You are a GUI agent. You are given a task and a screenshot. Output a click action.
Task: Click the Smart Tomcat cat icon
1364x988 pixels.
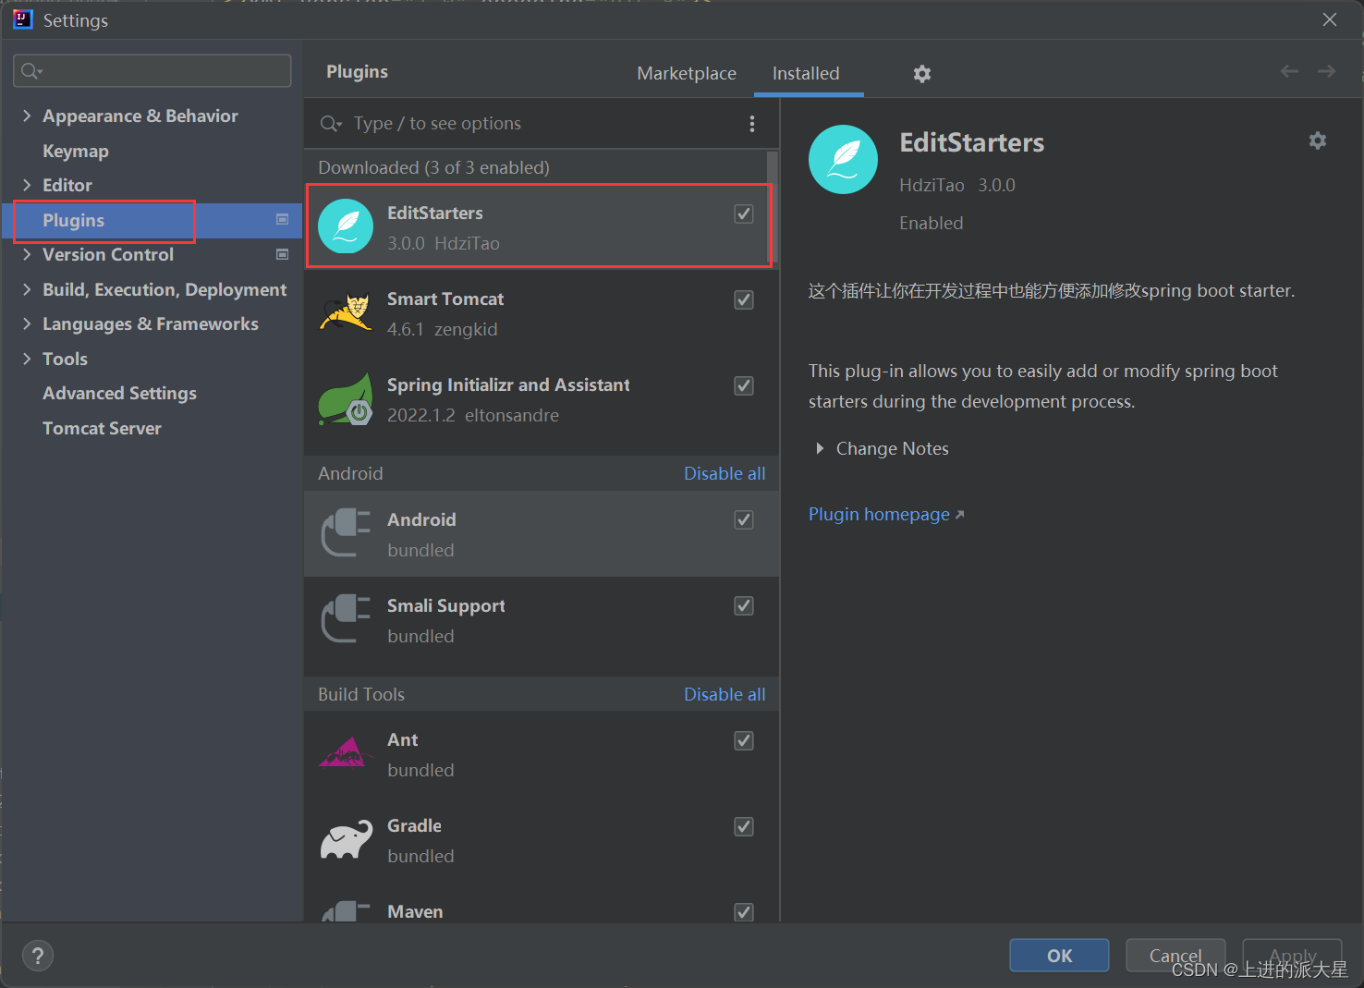[346, 311]
